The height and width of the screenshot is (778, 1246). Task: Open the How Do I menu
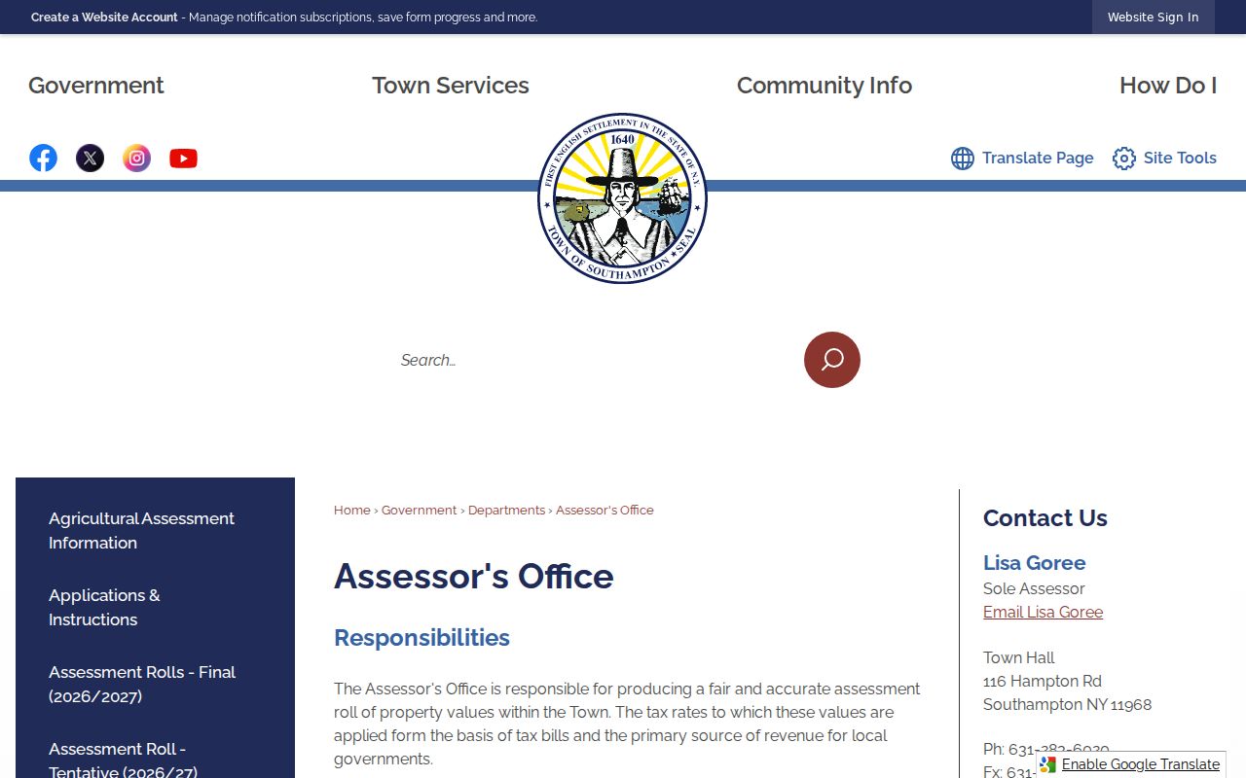[1168, 86]
